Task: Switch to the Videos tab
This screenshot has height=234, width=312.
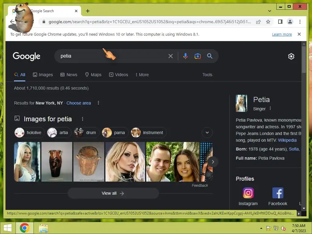Action: click(119, 75)
